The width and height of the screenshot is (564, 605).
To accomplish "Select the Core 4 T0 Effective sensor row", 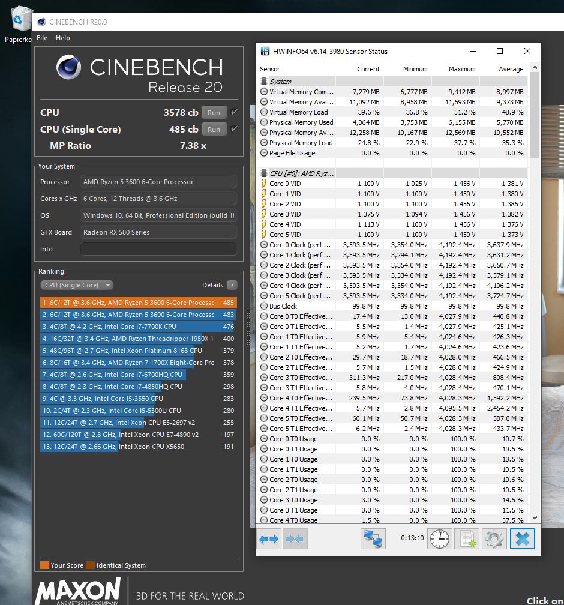I will (392, 398).
